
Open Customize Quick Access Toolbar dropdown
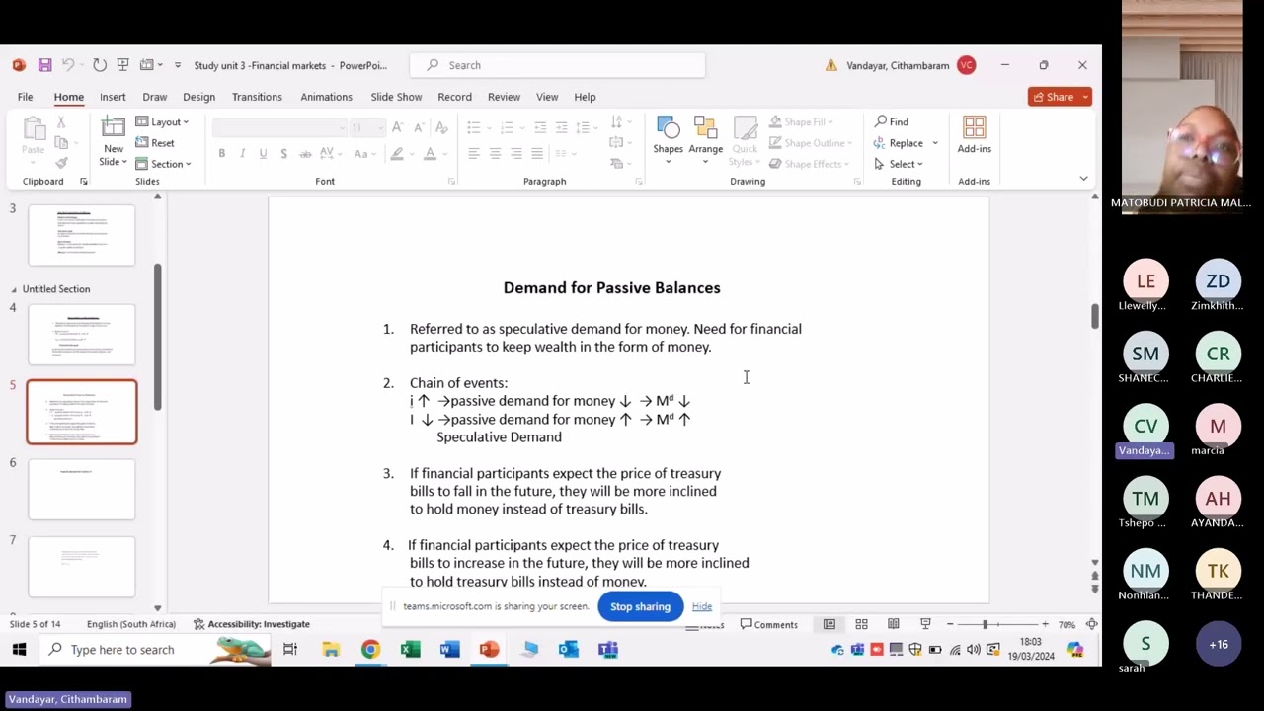point(177,65)
